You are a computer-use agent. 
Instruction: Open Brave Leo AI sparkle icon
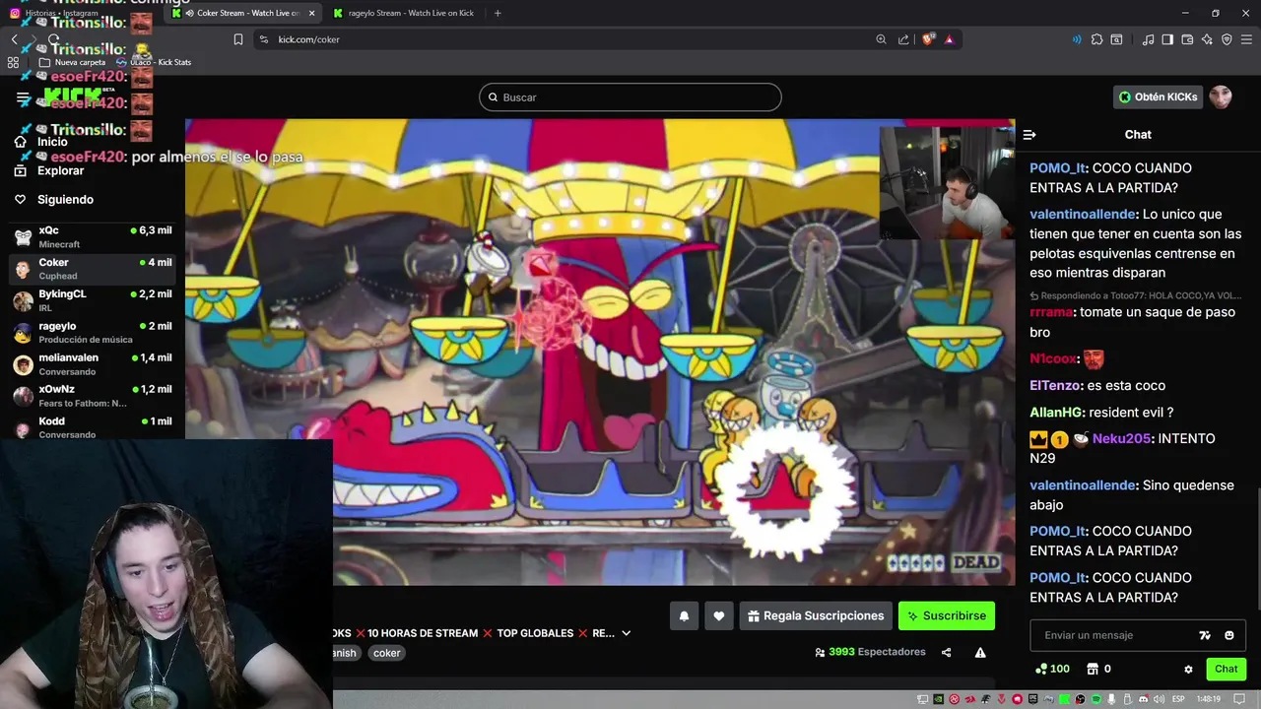(x=1207, y=39)
